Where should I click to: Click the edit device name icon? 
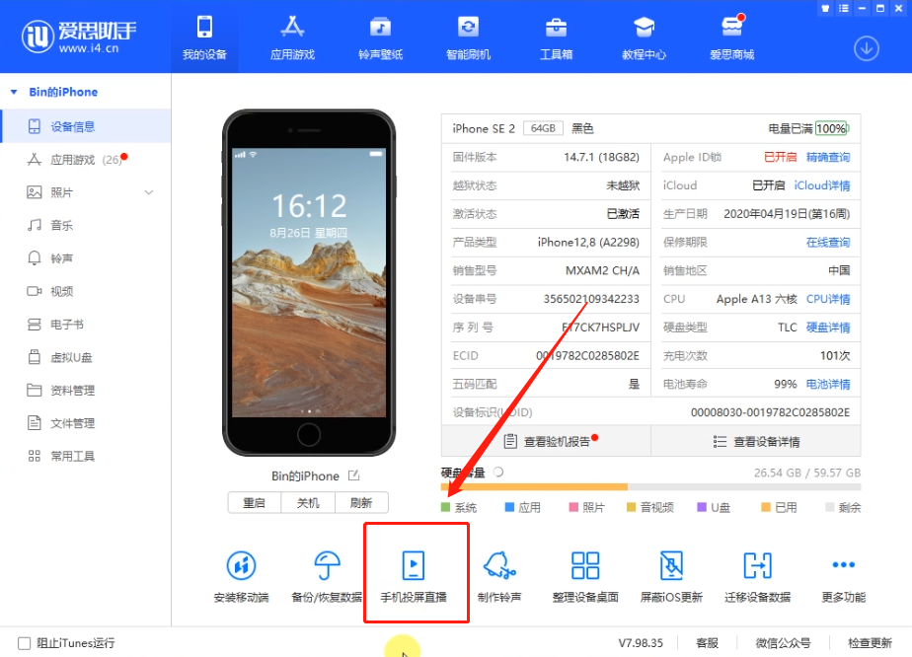(x=353, y=475)
